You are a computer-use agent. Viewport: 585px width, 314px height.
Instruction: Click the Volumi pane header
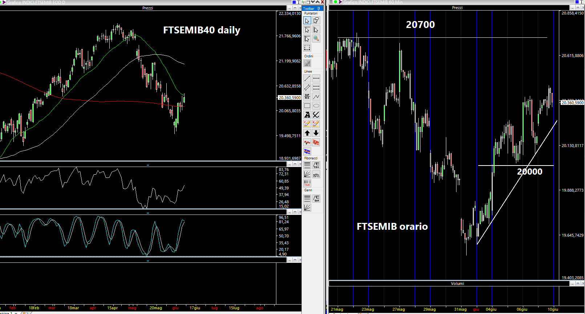click(x=457, y=284)
